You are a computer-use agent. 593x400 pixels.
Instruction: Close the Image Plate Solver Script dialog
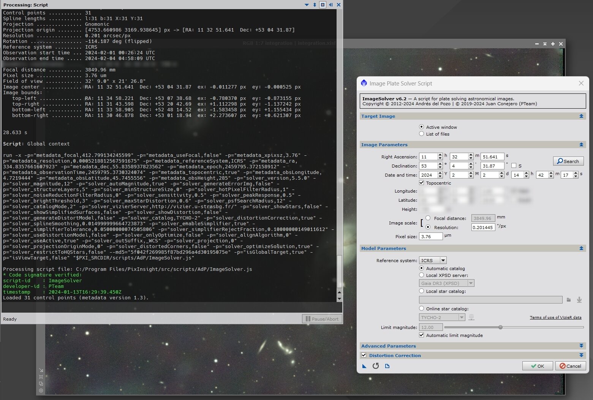(581, 83)
